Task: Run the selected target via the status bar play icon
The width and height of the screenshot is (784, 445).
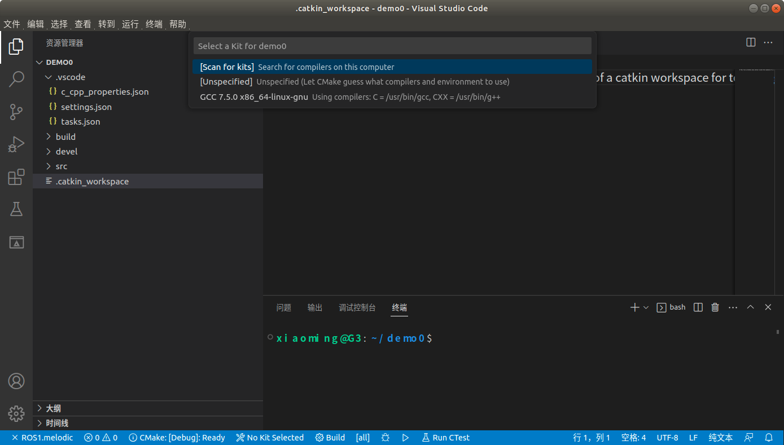Action: click(x=405, y=437)
